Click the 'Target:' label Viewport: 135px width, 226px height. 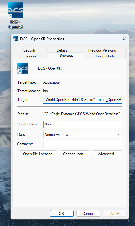(23, 100)
